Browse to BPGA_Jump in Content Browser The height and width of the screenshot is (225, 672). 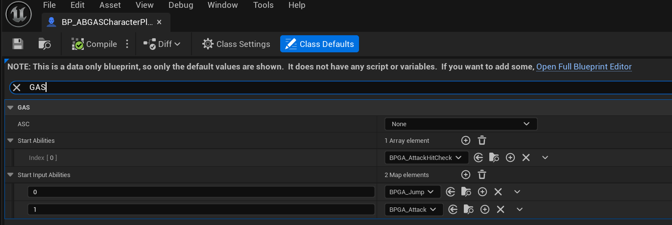tap(466, 192)
